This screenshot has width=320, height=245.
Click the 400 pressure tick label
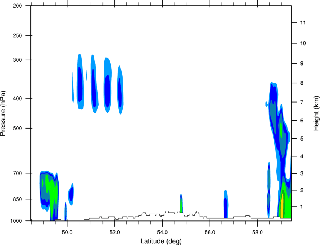click(x=17, y=98)
